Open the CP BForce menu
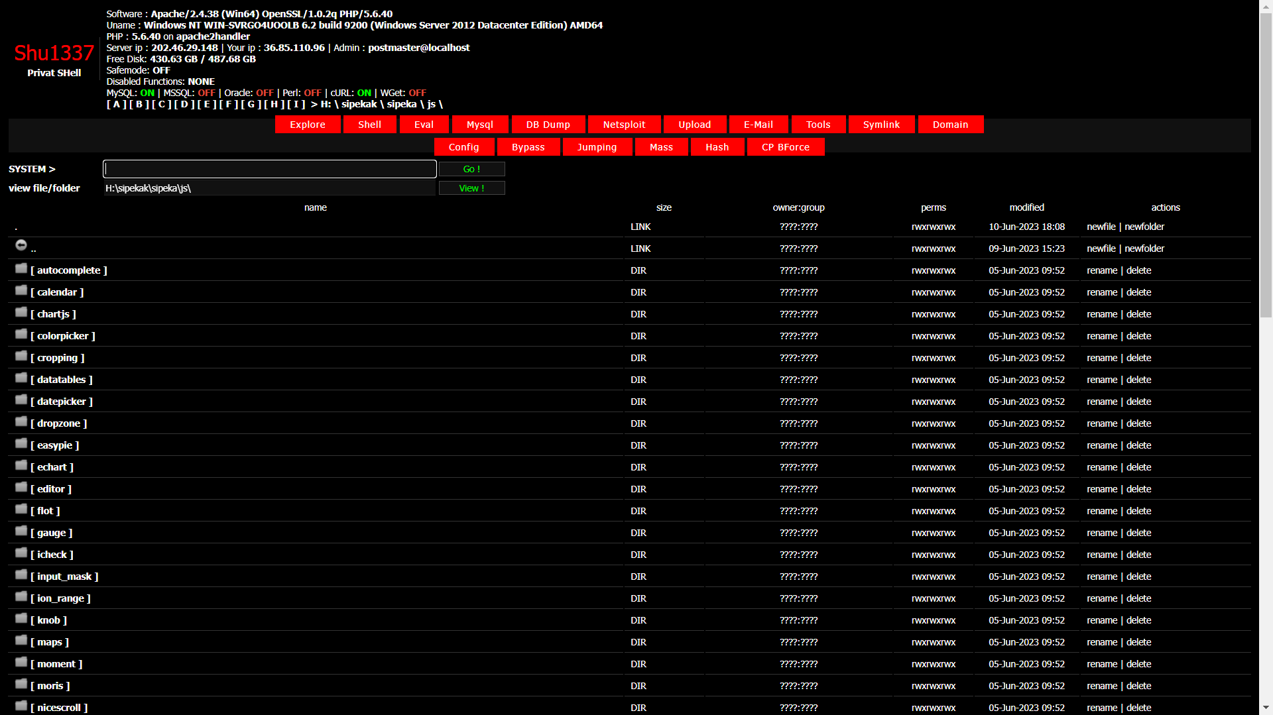 pos(786,147)
